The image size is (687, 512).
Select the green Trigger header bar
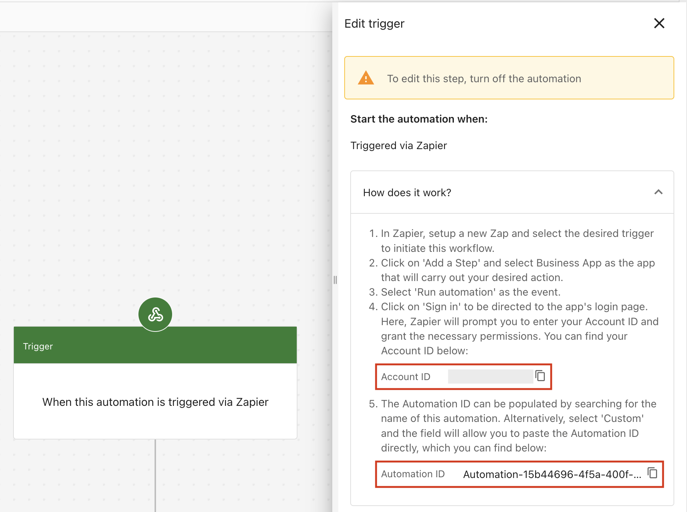(x=155, y=345)
